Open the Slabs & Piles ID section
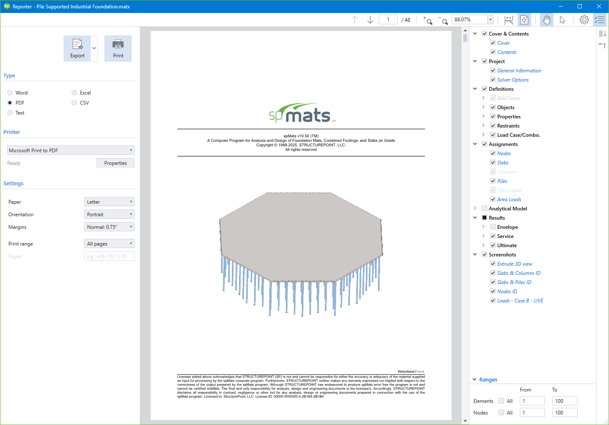Viewport: 609px width, 425px height. [x=514, y=282]
